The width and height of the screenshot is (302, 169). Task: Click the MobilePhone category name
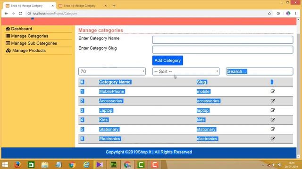[x=112, y=92]
